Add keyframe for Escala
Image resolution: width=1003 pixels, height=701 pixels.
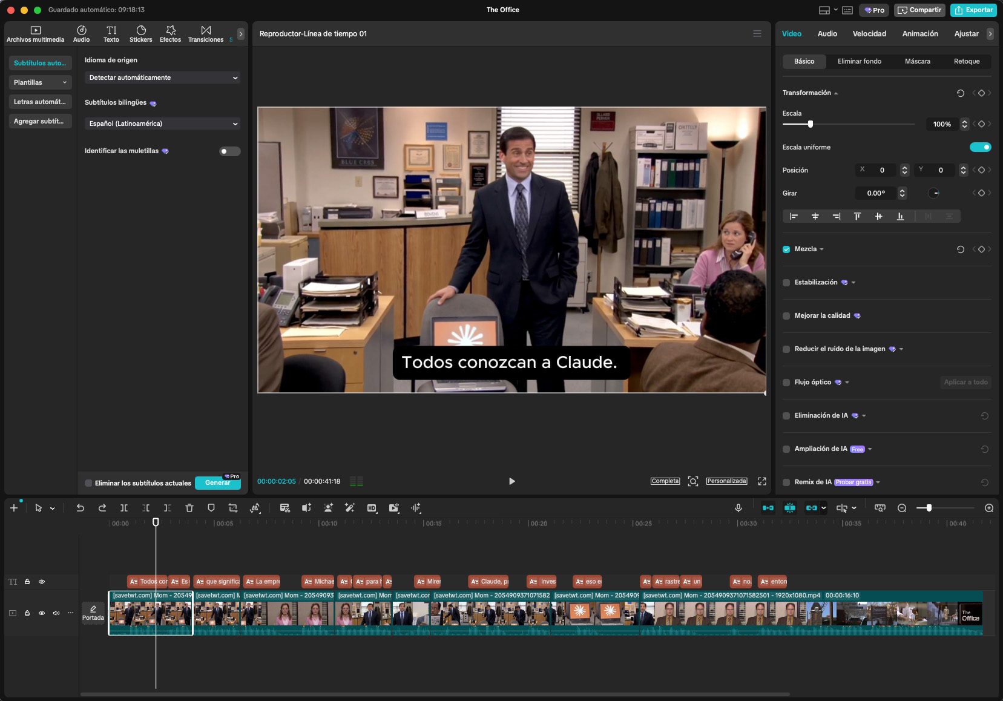click(x=981, y=124)
